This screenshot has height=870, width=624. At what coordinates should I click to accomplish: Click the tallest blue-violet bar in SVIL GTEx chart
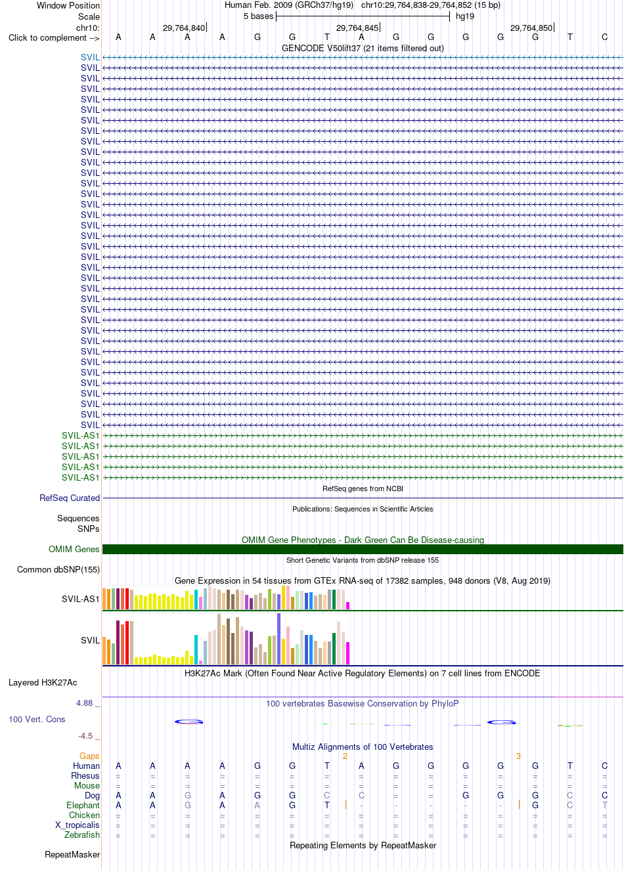(x=279, y=639)
